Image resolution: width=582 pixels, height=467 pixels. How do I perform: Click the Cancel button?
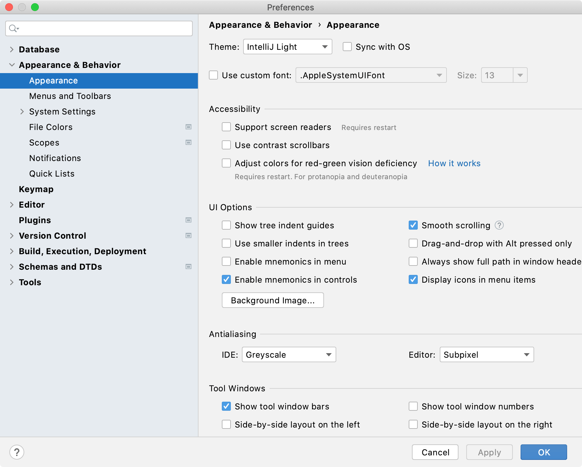pos(435,452)
